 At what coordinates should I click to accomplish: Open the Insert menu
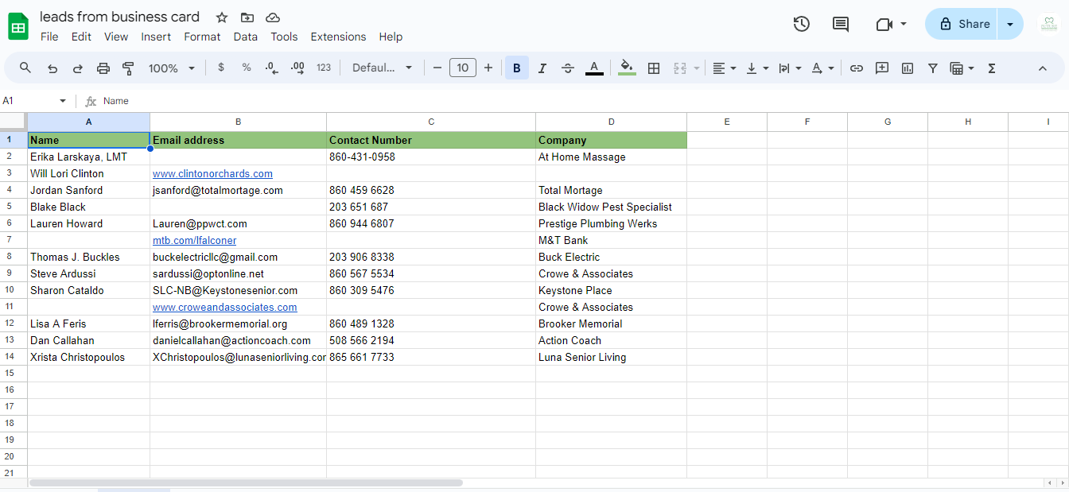156,37
